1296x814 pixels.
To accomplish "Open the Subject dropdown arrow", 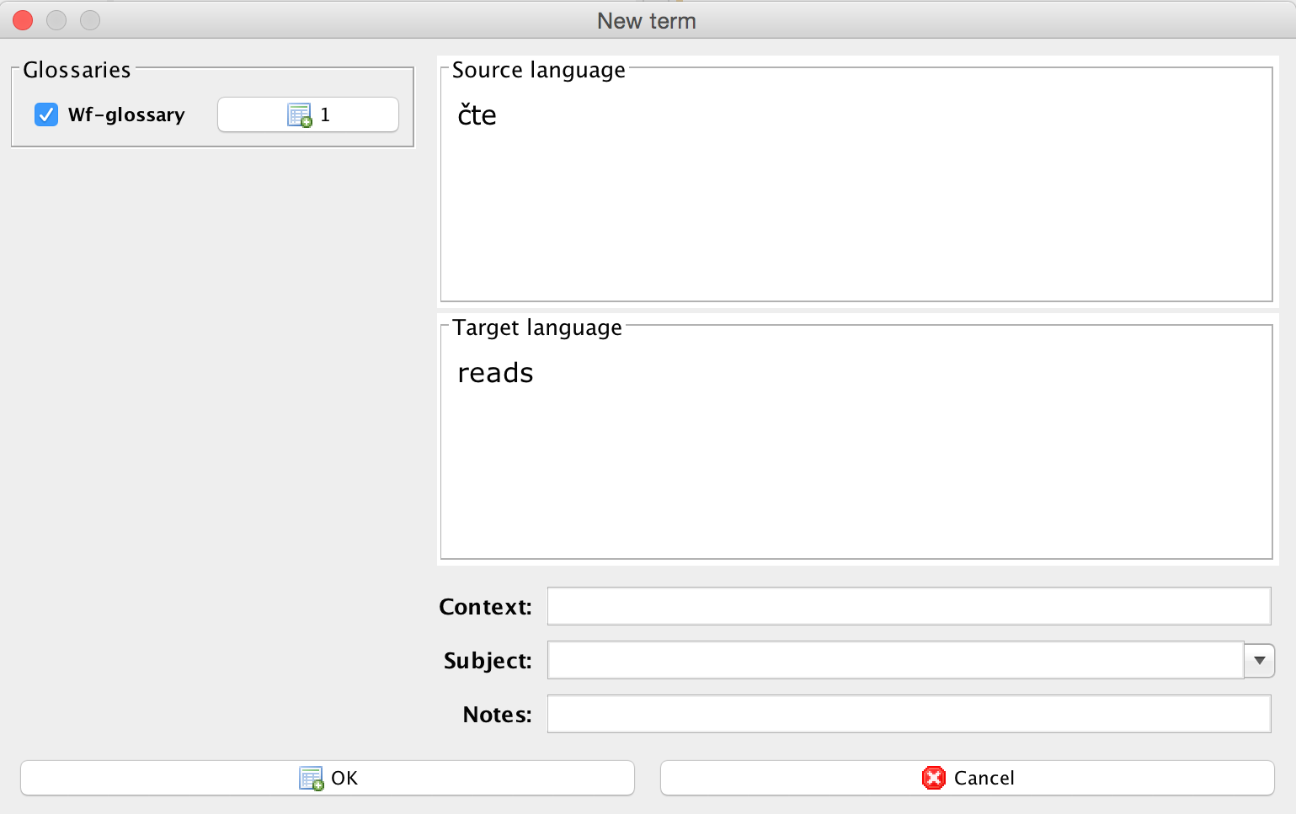I will (1259, 661).
